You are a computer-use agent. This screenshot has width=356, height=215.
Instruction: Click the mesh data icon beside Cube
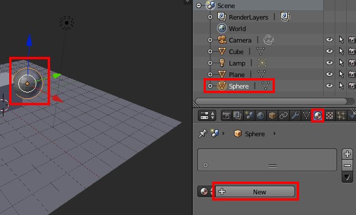tap(261, 51)
